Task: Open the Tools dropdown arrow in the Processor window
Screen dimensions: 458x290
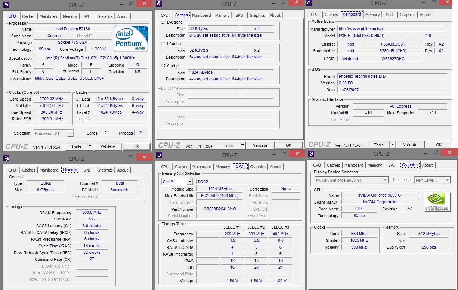Action: (x=90, y=146)
